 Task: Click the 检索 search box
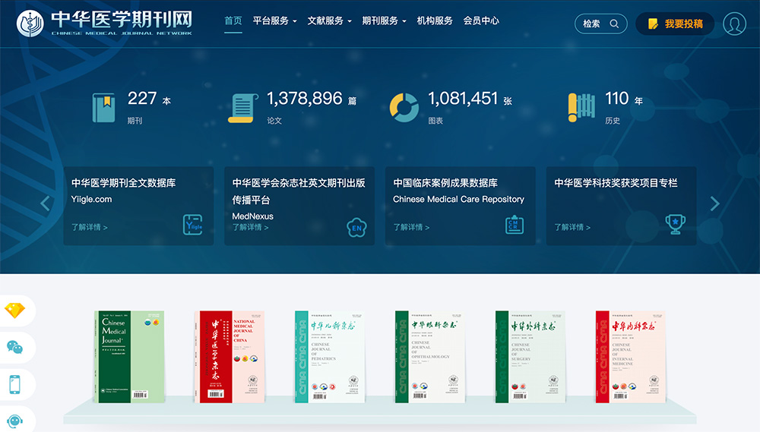point(601,24)
